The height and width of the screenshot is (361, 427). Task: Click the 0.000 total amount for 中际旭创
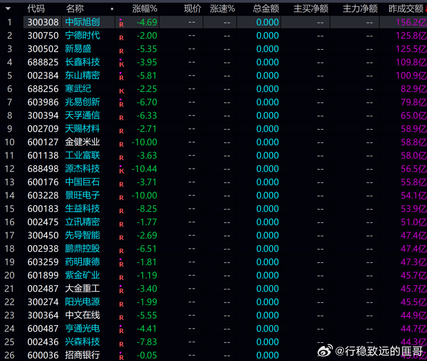point(268,22)
